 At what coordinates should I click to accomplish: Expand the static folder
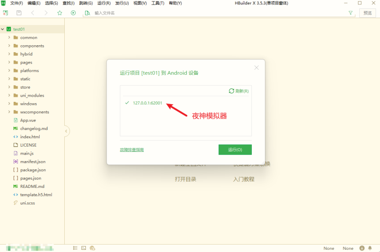9,79
